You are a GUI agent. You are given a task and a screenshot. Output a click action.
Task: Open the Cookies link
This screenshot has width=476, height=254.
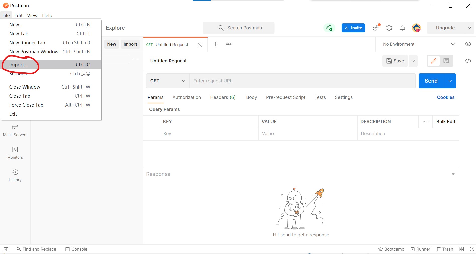tap(446, 97)
